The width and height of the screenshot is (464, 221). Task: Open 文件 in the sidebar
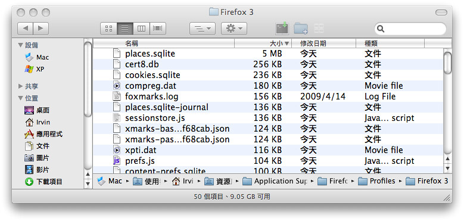click(x=37, y=146)
